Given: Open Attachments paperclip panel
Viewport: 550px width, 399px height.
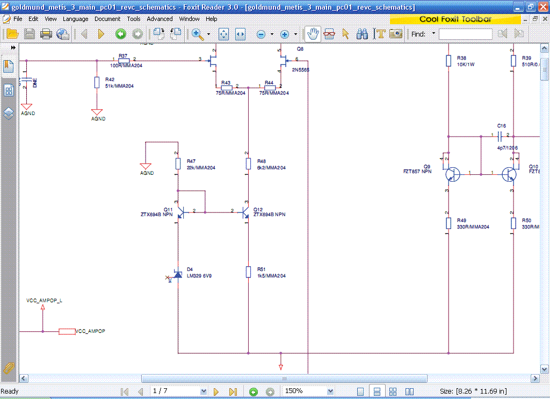Looking at the screenshot, I should 9,368.
